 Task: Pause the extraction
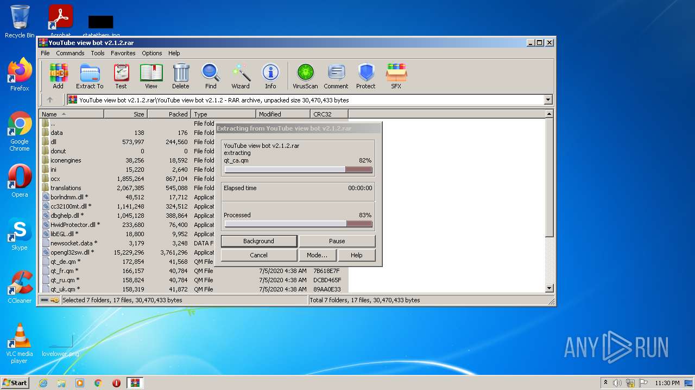point(337,241)
